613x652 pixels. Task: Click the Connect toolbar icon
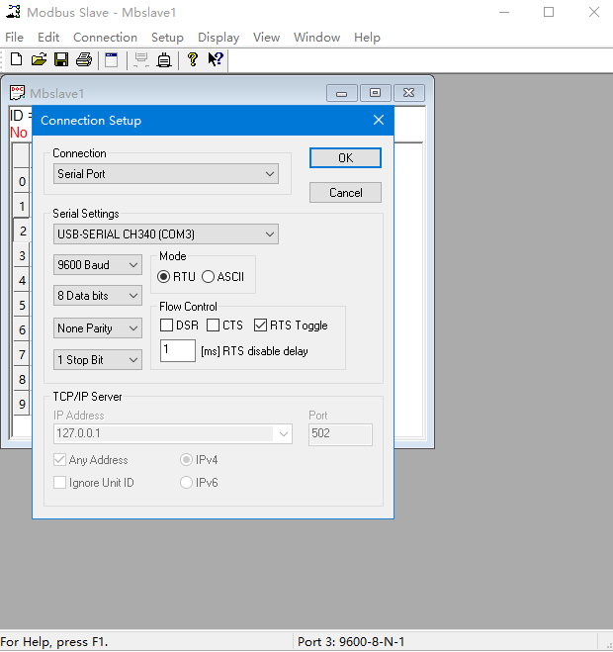point(141,60)
